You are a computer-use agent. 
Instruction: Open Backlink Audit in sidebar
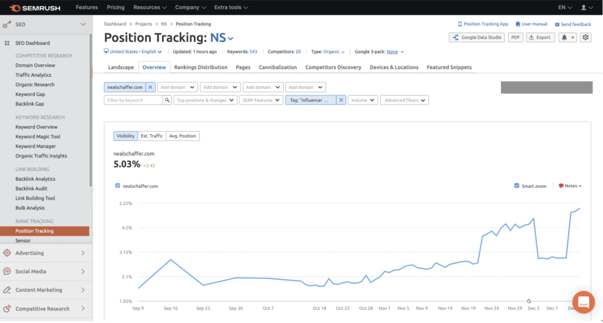31,189
